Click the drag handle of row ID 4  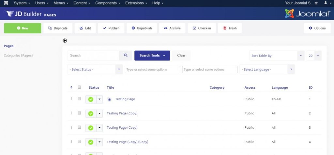[71, 142]
